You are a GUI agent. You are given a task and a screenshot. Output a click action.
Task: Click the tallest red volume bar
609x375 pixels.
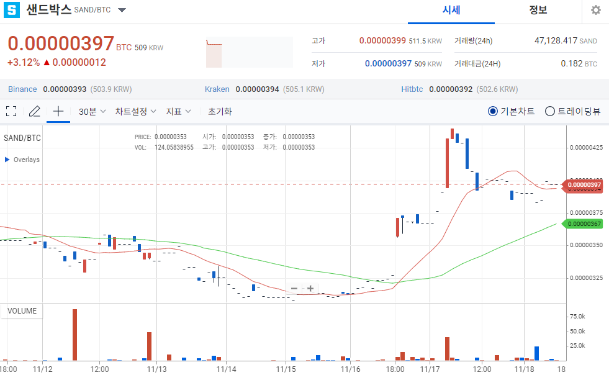tap(74, 335)
